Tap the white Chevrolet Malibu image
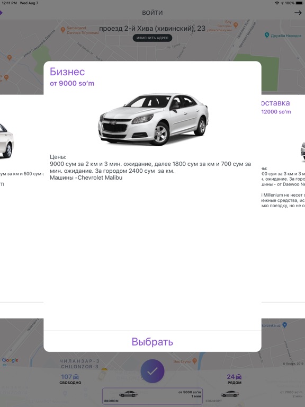Screen dimensions: 305x407 pos(153,119)
